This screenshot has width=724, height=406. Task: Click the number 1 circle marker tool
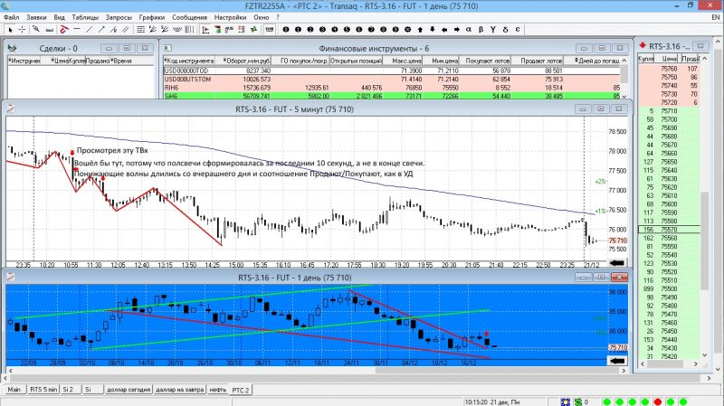coord(298,30)
